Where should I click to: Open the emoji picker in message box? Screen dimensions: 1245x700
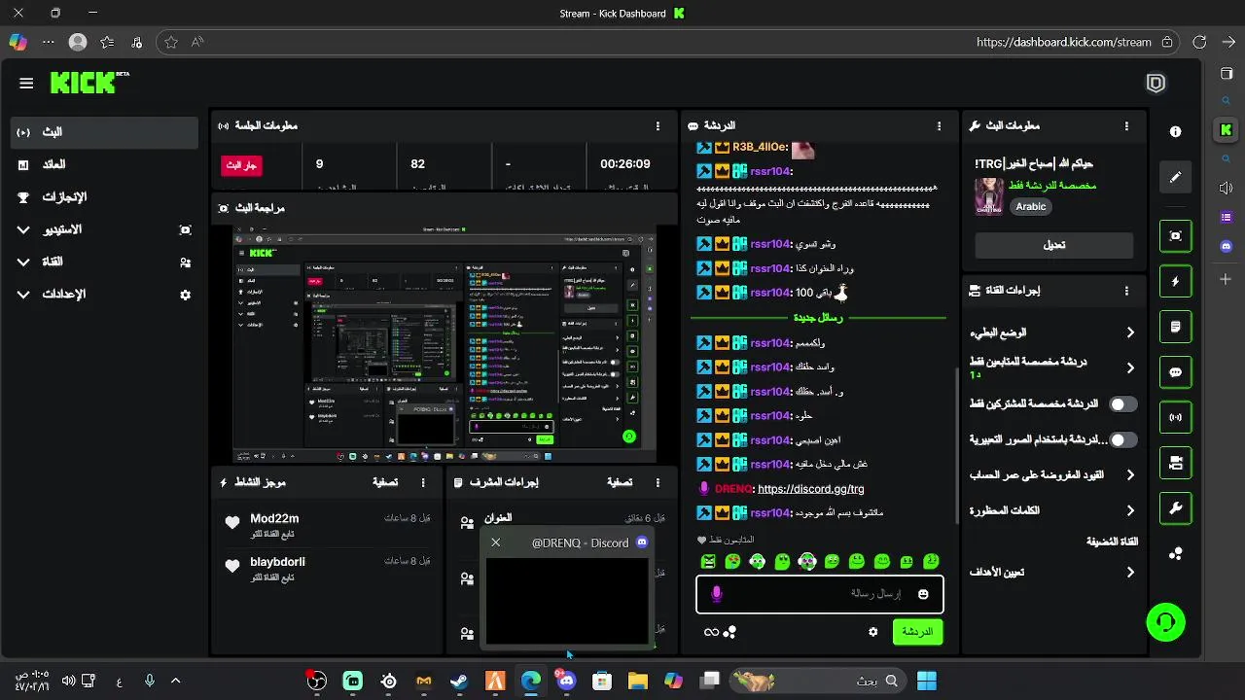coord(923,594)
